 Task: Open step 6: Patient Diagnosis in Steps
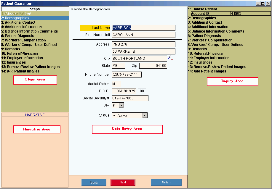[x=35, y=36]
